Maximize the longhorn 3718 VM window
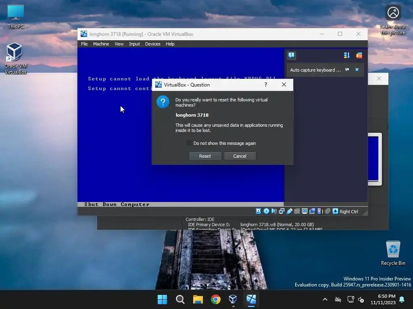This screenshot has width=413, height=309. [x=340, y=34]
